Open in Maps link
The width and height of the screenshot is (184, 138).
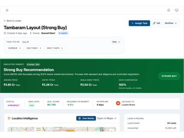106,118
